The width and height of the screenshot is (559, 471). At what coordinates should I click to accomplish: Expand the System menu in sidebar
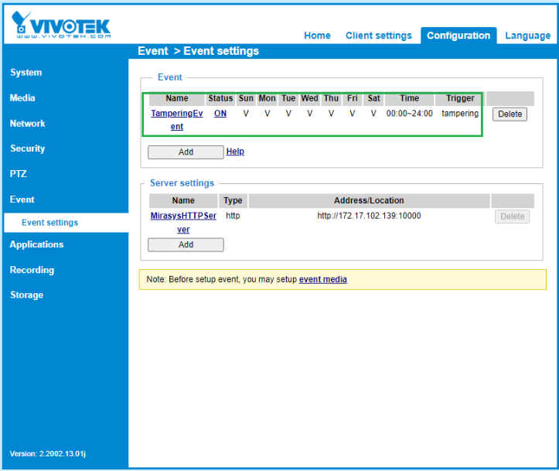tap(26, 73)
